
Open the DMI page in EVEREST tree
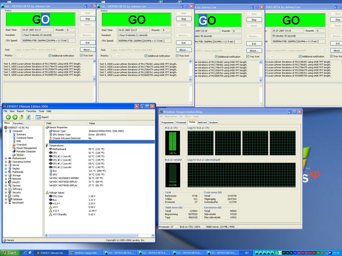18,141
